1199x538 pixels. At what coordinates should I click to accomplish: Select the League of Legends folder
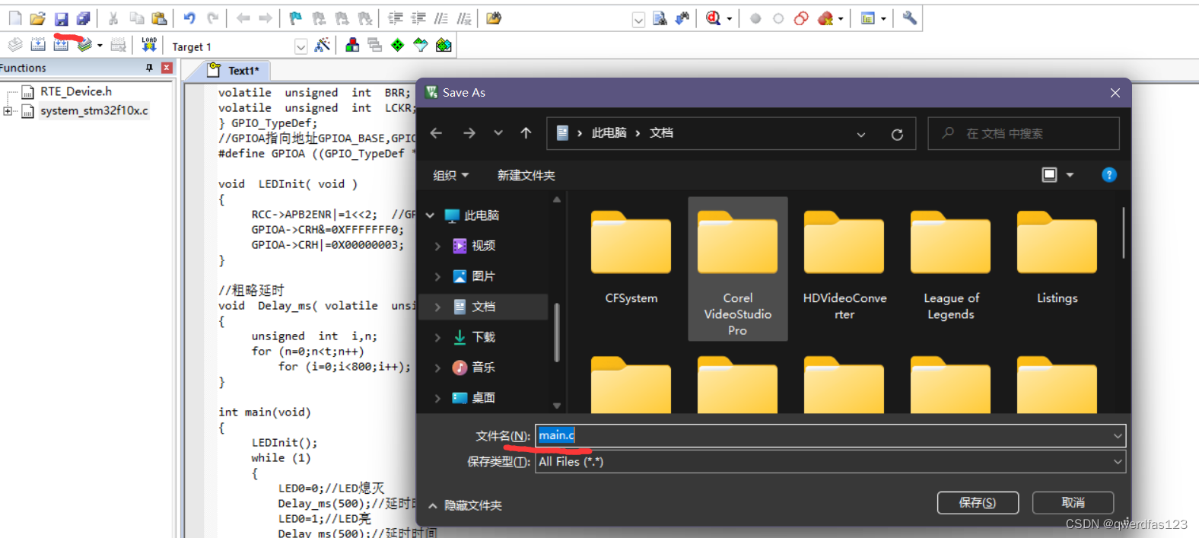click(951, 266)
